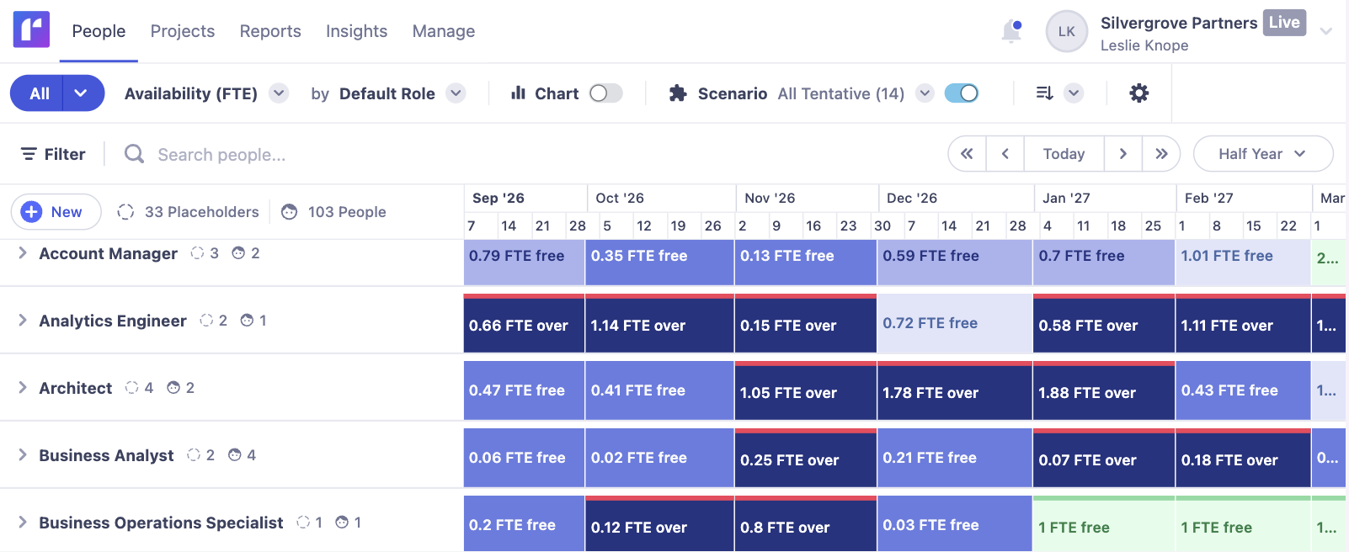Click Architect placeholder count icon
1349x552 pixels.
[131, 388]
